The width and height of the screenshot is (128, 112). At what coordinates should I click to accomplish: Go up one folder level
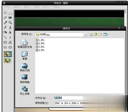(x=96, y=34)
